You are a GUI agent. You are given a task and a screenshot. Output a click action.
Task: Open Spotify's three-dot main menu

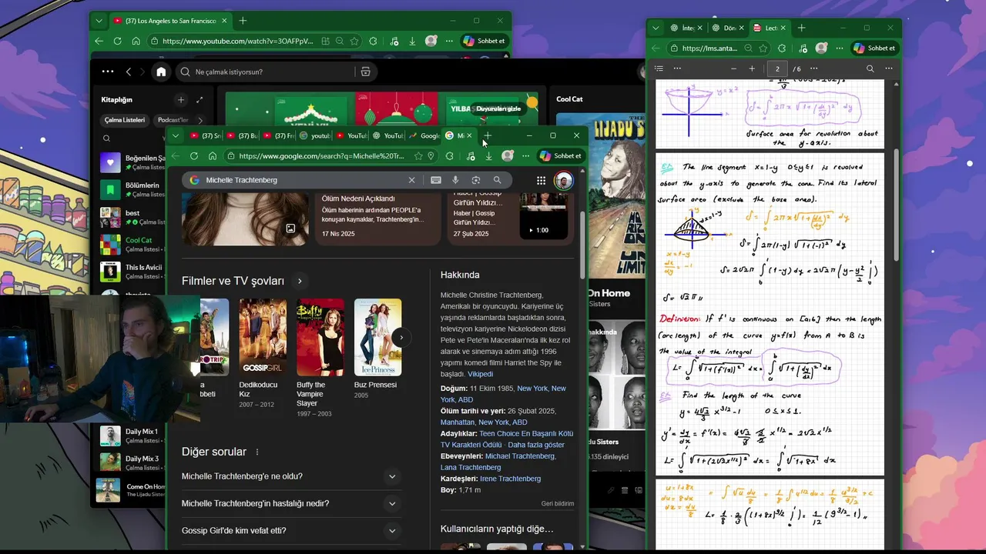[x=108, y=72]
